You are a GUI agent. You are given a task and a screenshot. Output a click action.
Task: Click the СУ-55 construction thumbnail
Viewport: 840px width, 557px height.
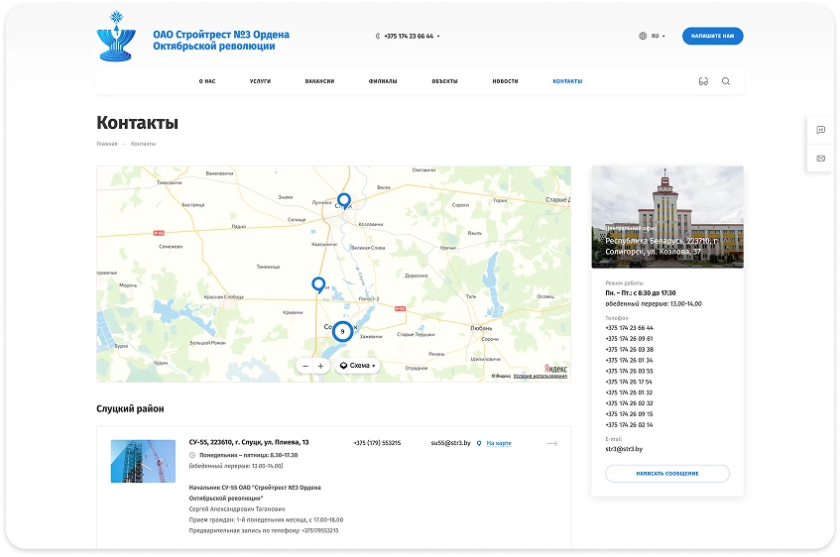143,461
